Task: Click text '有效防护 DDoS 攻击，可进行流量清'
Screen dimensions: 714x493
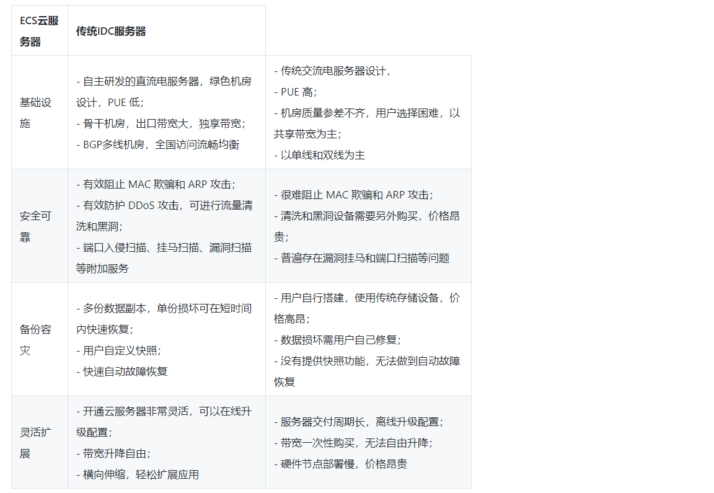Action: [x=167, y=205]
